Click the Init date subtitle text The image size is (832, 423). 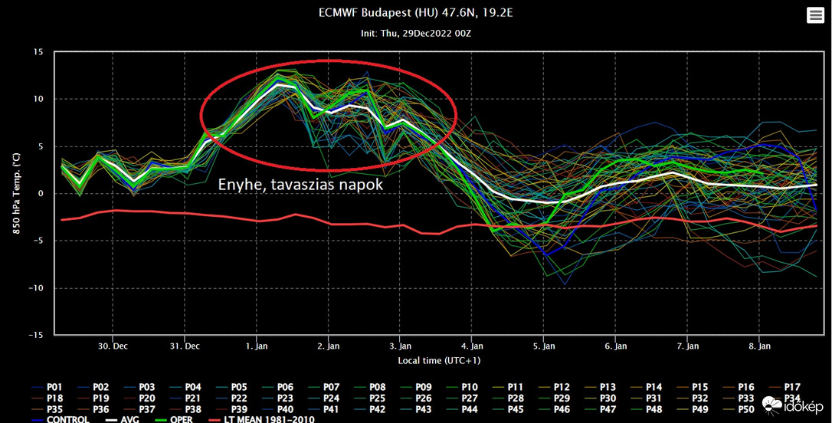point(416,34)
